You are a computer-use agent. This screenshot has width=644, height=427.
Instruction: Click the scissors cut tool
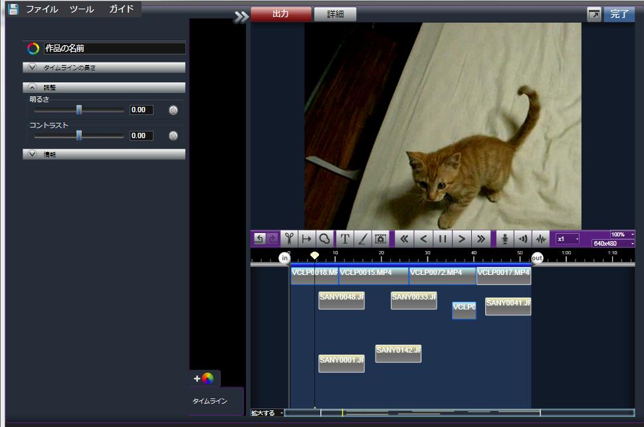[289, 239]
